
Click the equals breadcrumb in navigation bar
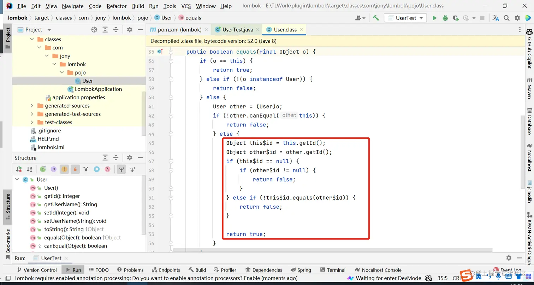coord(190,18)
